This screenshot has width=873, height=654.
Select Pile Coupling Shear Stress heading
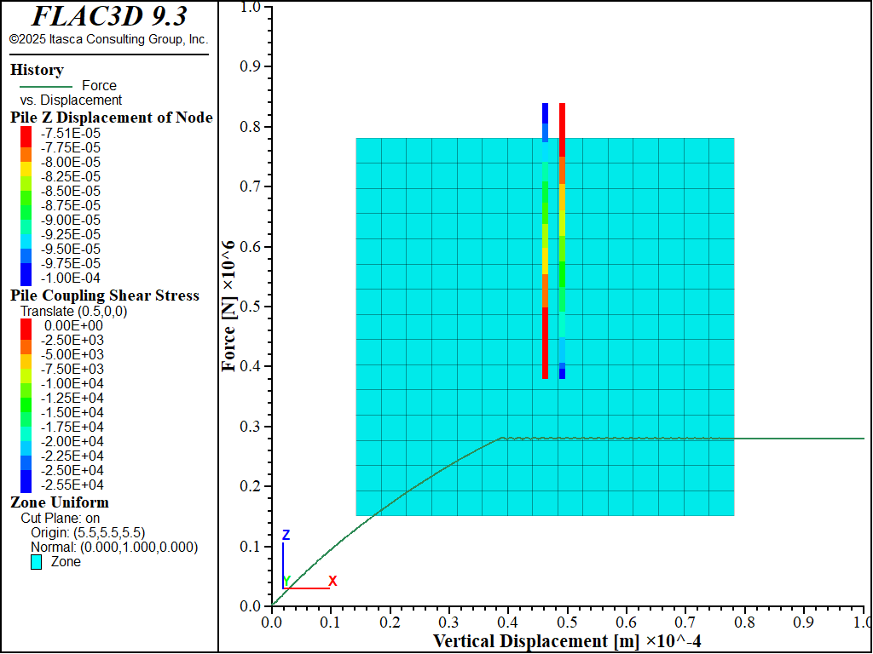point(105,295)
